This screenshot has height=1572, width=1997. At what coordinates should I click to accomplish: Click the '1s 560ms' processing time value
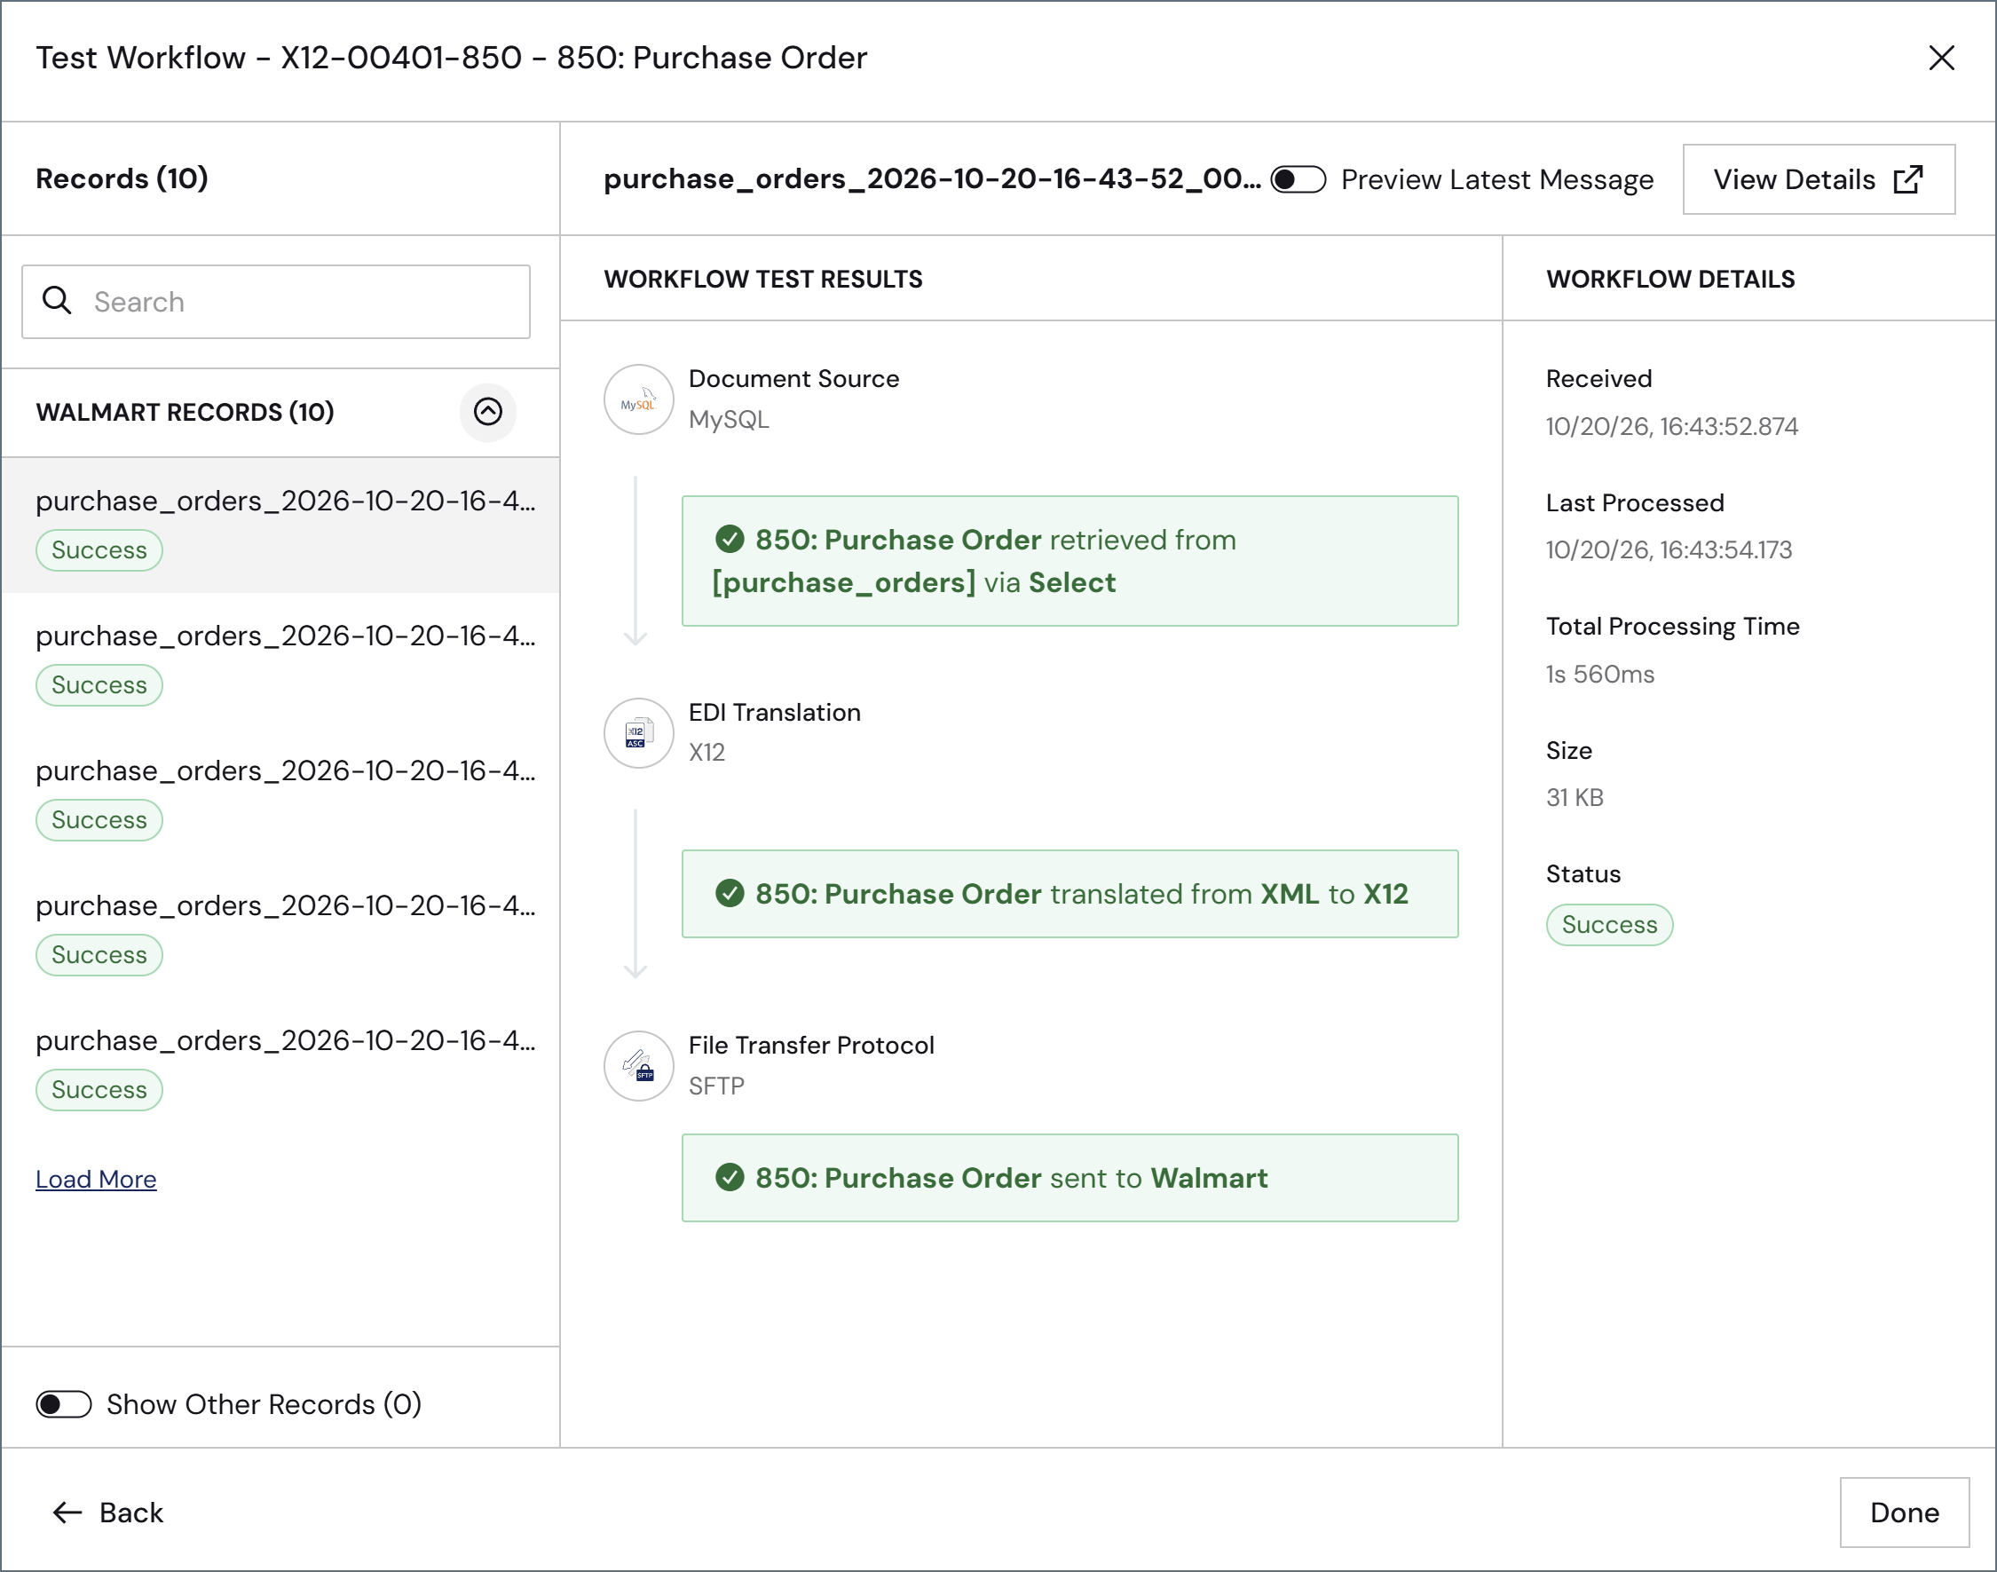[1600, 674]
